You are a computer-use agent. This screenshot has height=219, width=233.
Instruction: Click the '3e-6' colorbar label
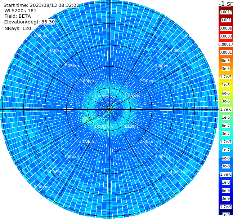pyautogui.click(x=226, y=101)
